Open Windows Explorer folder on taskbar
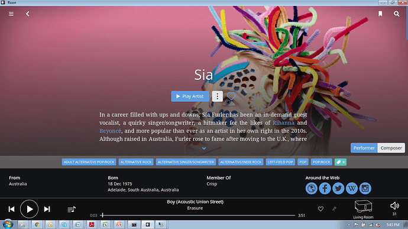Screen dimensions: 408x229 tap(23, 225)
